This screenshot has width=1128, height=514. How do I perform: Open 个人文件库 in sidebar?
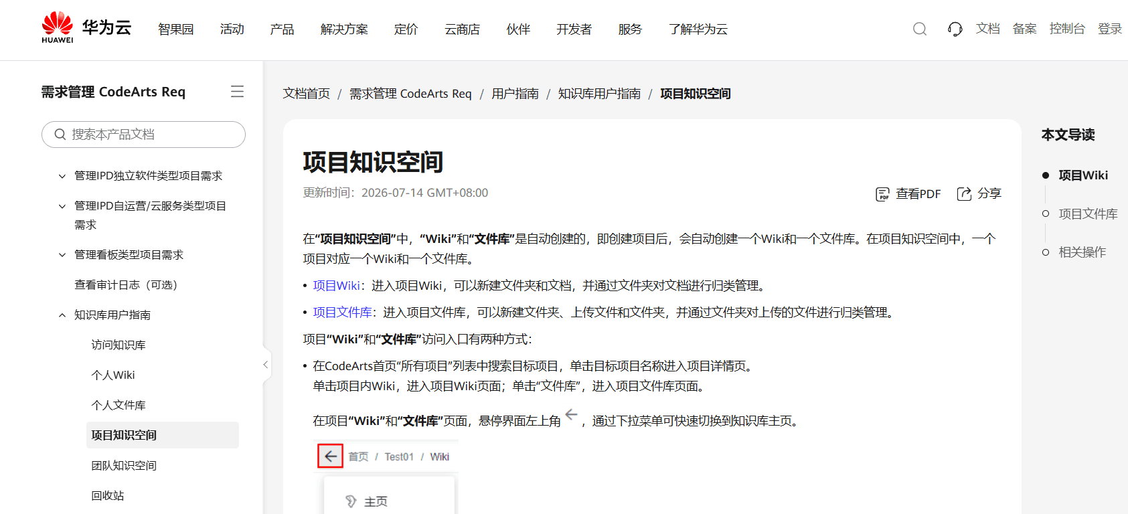[118, 406]
